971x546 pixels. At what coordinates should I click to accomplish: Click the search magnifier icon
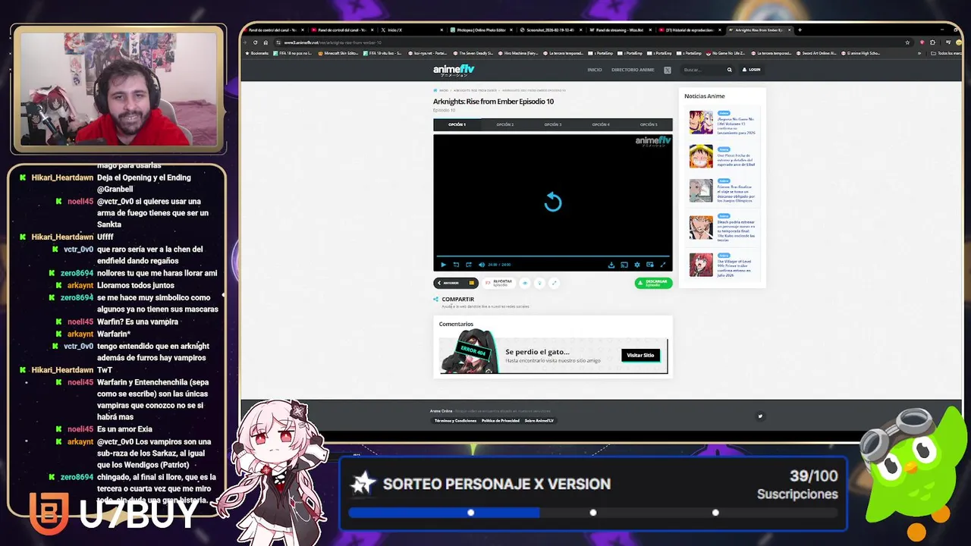pyautogui.click(x=730, y=70)
